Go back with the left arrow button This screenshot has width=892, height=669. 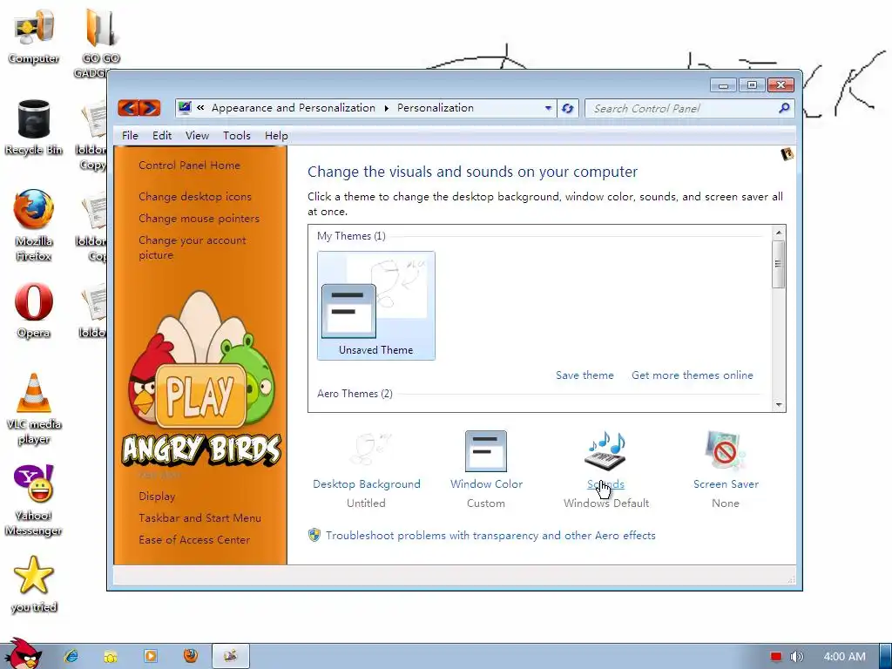click(x=129, y=107)
